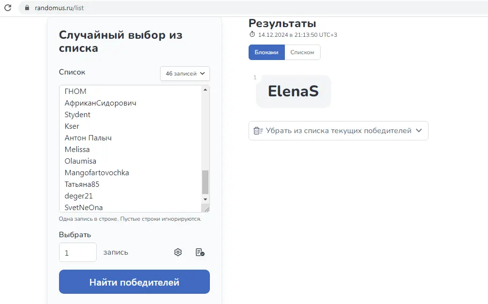Click the list scrollbar down arrow

point(205,199)
